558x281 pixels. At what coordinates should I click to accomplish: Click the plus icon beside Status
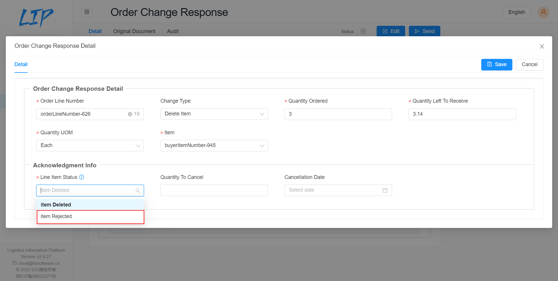[363, 31]
